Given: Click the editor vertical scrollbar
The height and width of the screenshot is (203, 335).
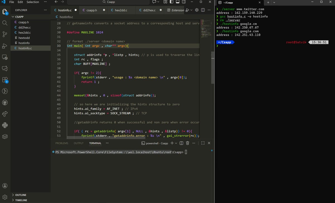Looking at the screenshot, I should (x=212, y=67).
